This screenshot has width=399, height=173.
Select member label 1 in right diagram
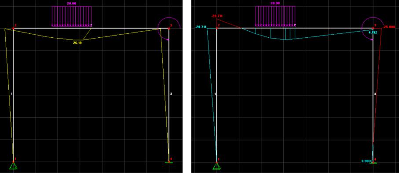(215, 94)
